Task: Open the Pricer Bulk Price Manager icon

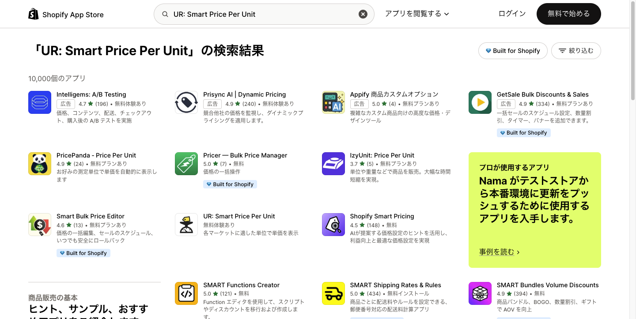Action: [x=186, y=164]
